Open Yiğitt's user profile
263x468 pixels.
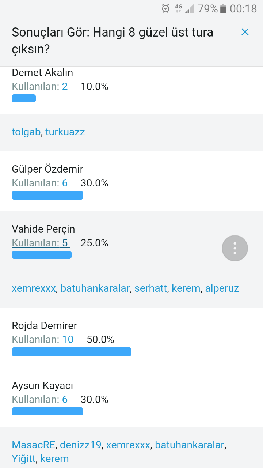coord(23,458)
